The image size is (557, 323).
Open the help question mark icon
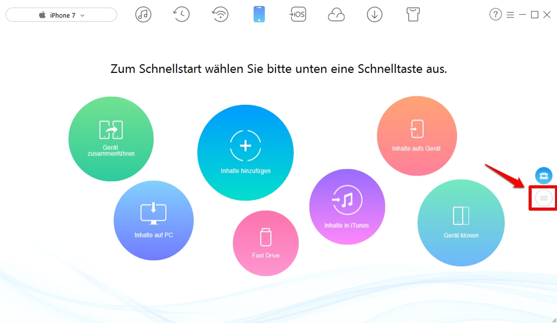[x=495, y=15]
